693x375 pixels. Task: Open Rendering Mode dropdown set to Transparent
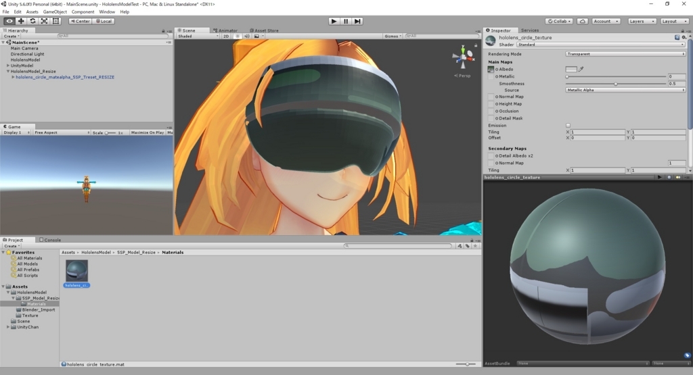[x=625, y=54]
